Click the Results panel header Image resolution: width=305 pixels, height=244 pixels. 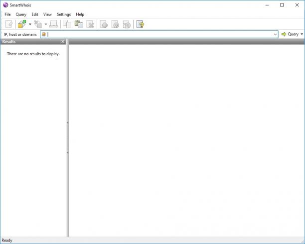click(x=33, y=42)
